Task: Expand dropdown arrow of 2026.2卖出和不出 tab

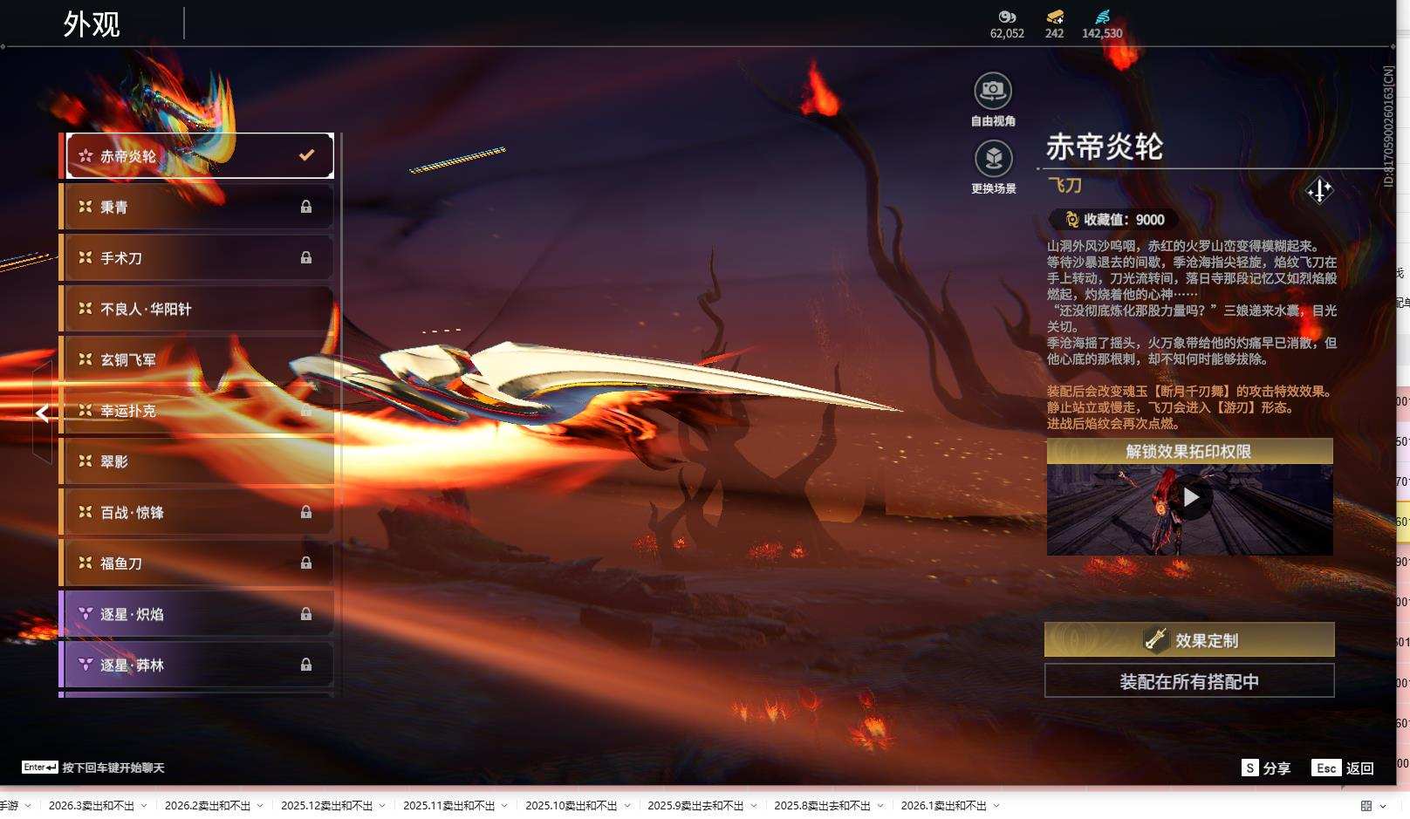Action: click(260, 806)
